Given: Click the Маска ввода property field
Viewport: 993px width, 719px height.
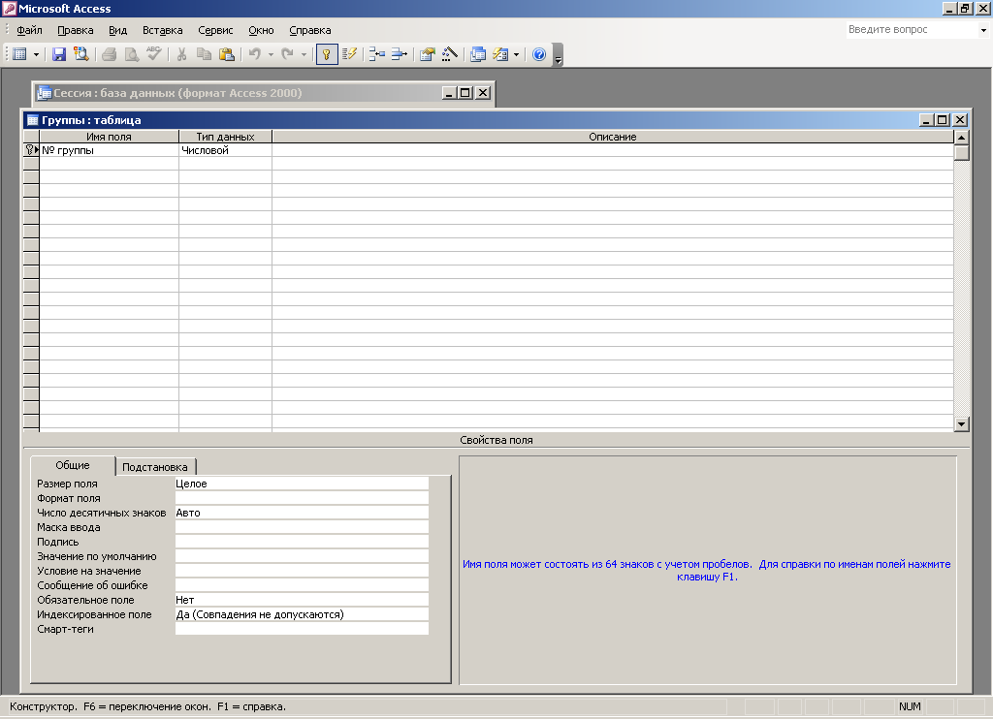Looking at the screenshot, I should coord(302,527).
